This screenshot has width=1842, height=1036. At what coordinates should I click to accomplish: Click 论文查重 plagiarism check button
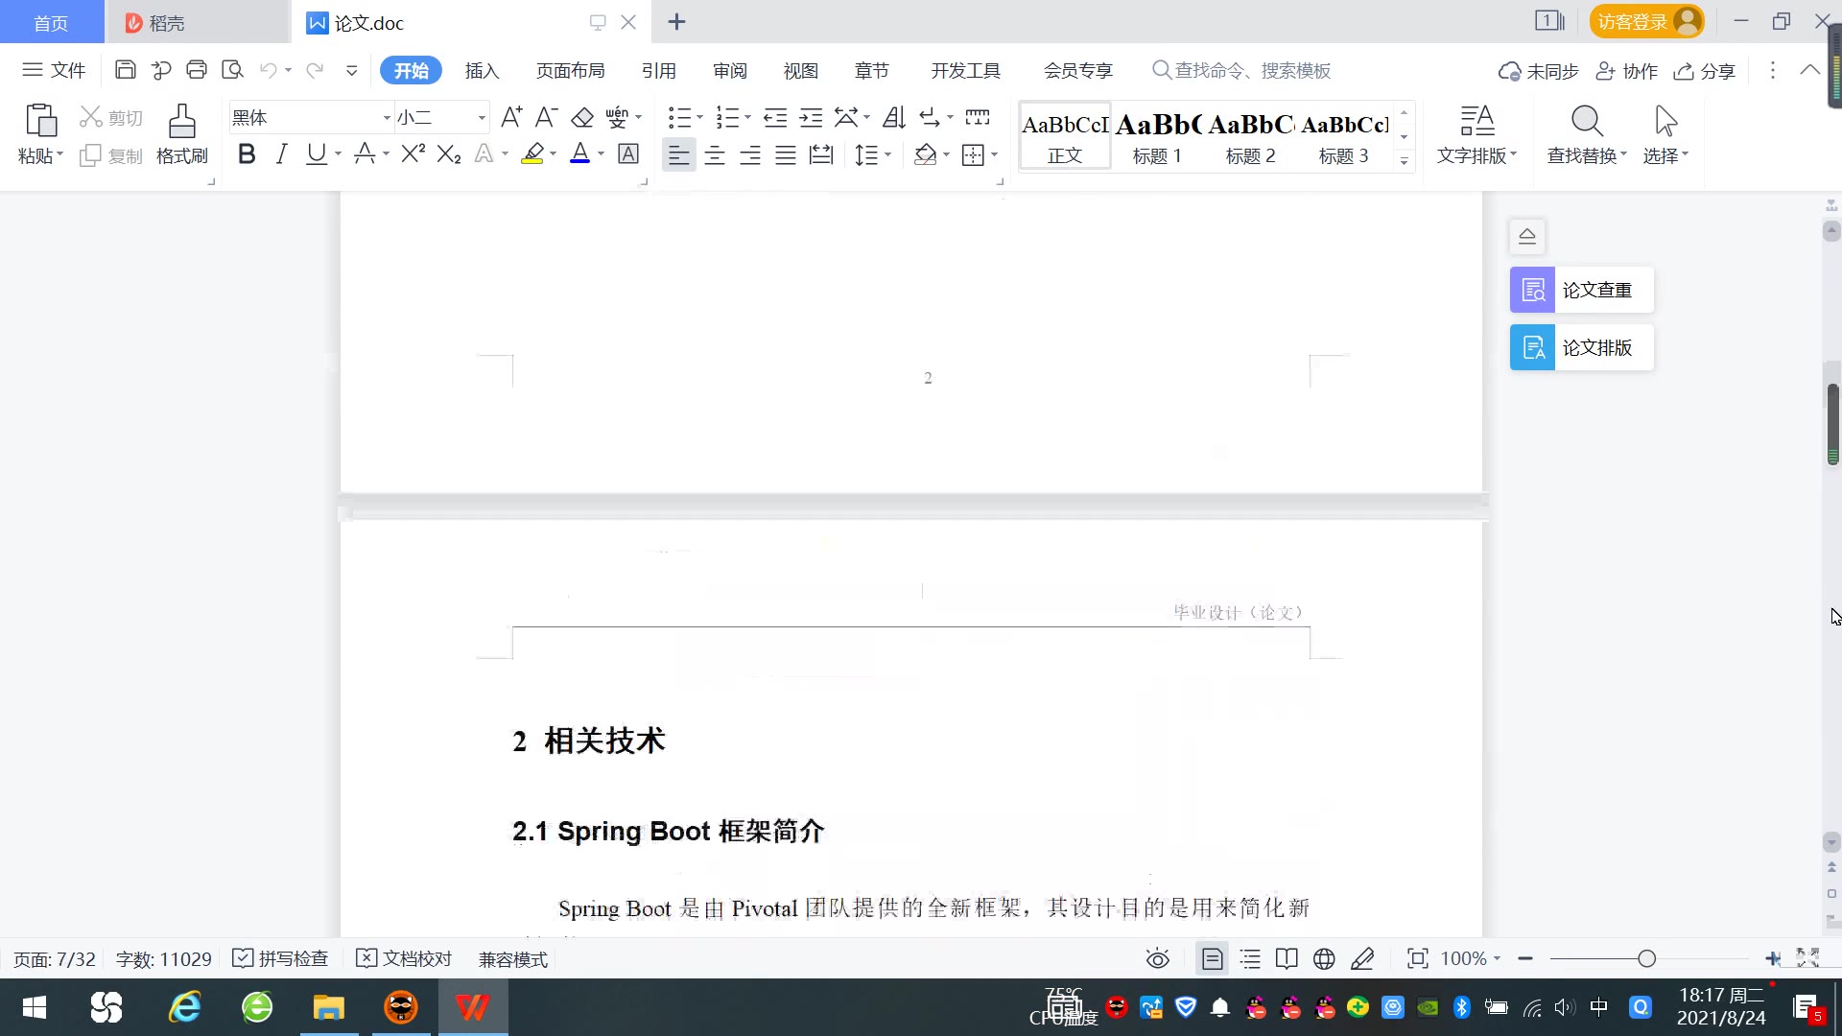click(x=1581, y=290)
